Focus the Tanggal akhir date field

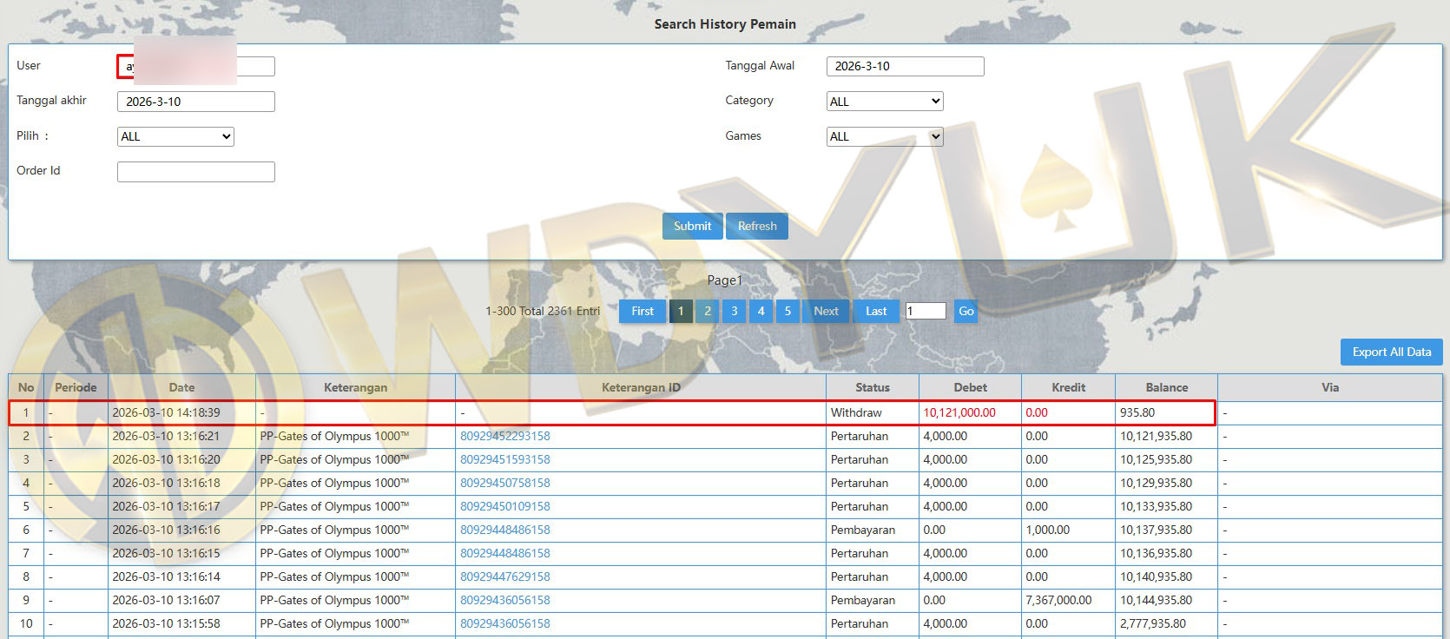point(195,102)
